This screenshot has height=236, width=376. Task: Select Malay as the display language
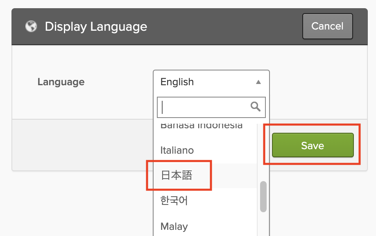174,226
